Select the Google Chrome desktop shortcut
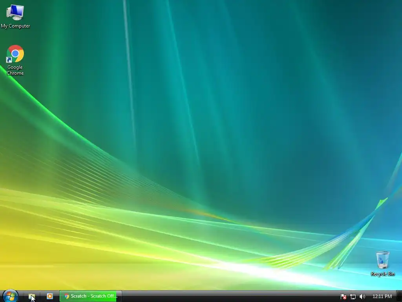The image size is (402, 302). pyautogui.click(x=15, y=60)
